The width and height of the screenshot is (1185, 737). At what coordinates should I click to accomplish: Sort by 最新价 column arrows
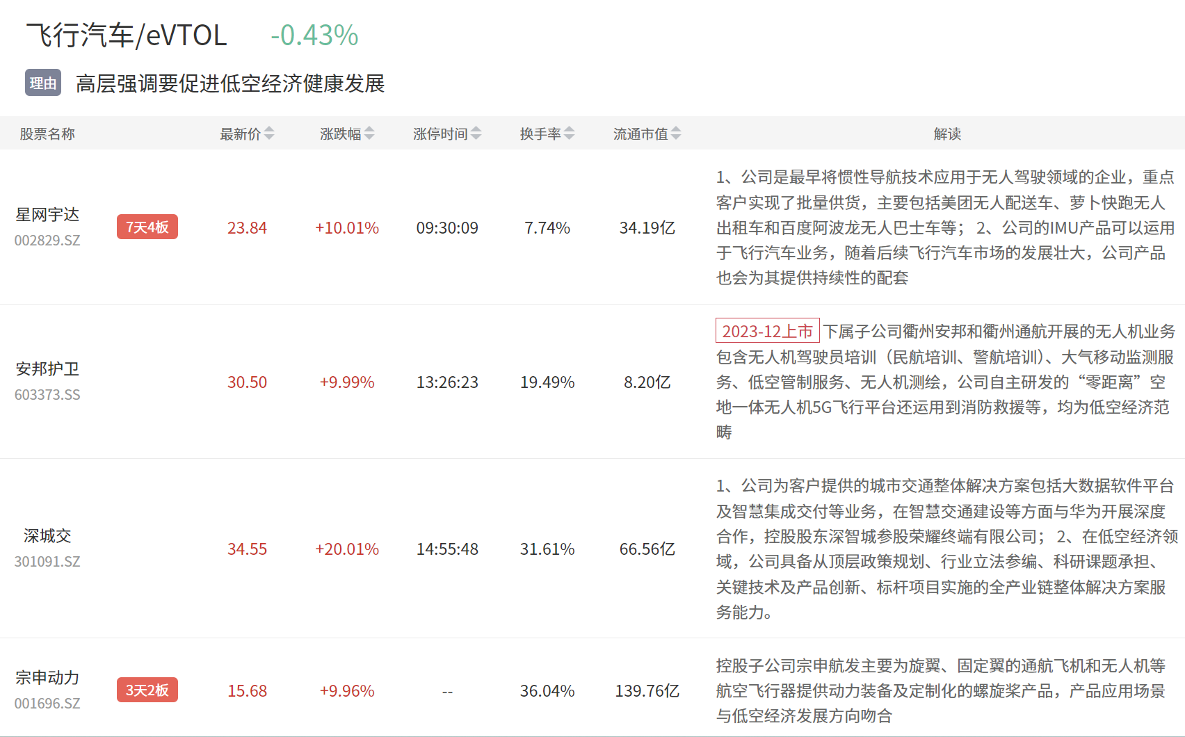click(x=269, y=133)
